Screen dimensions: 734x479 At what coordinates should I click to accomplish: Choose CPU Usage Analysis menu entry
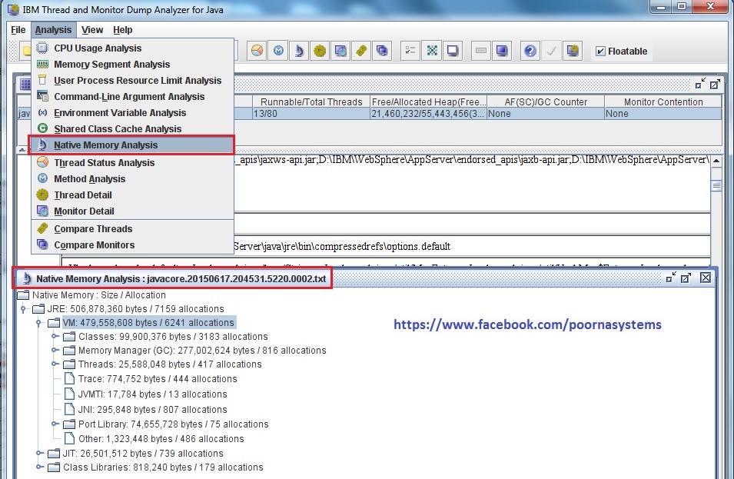pyautogui.click(x=132, y=48)
